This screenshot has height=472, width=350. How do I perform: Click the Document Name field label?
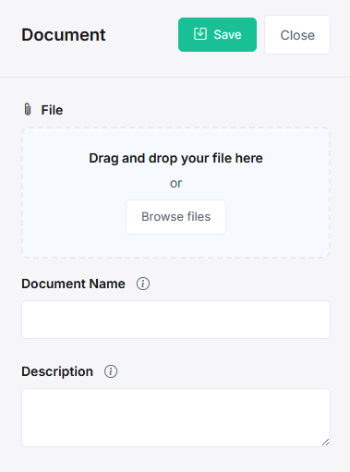73,284
